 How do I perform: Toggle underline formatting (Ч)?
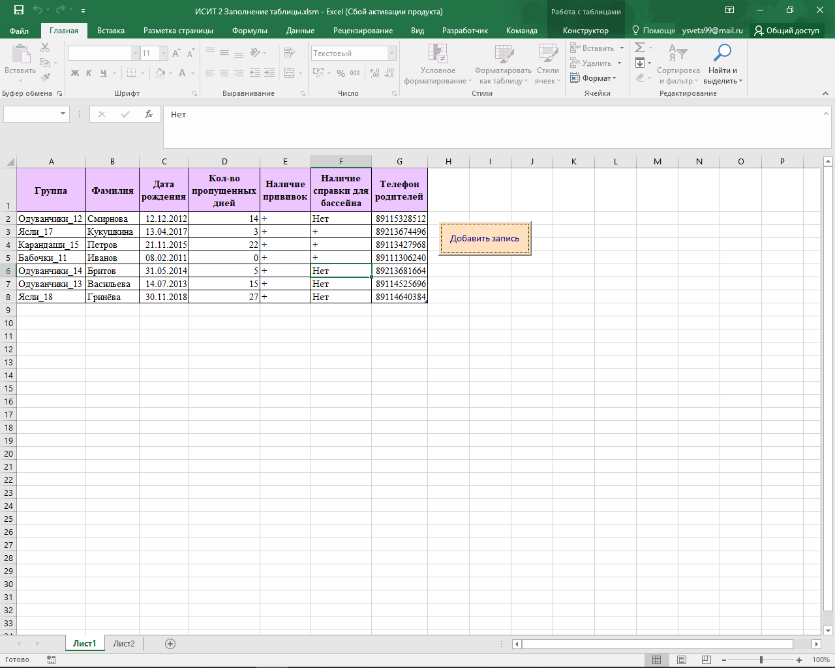coord(104,73)
